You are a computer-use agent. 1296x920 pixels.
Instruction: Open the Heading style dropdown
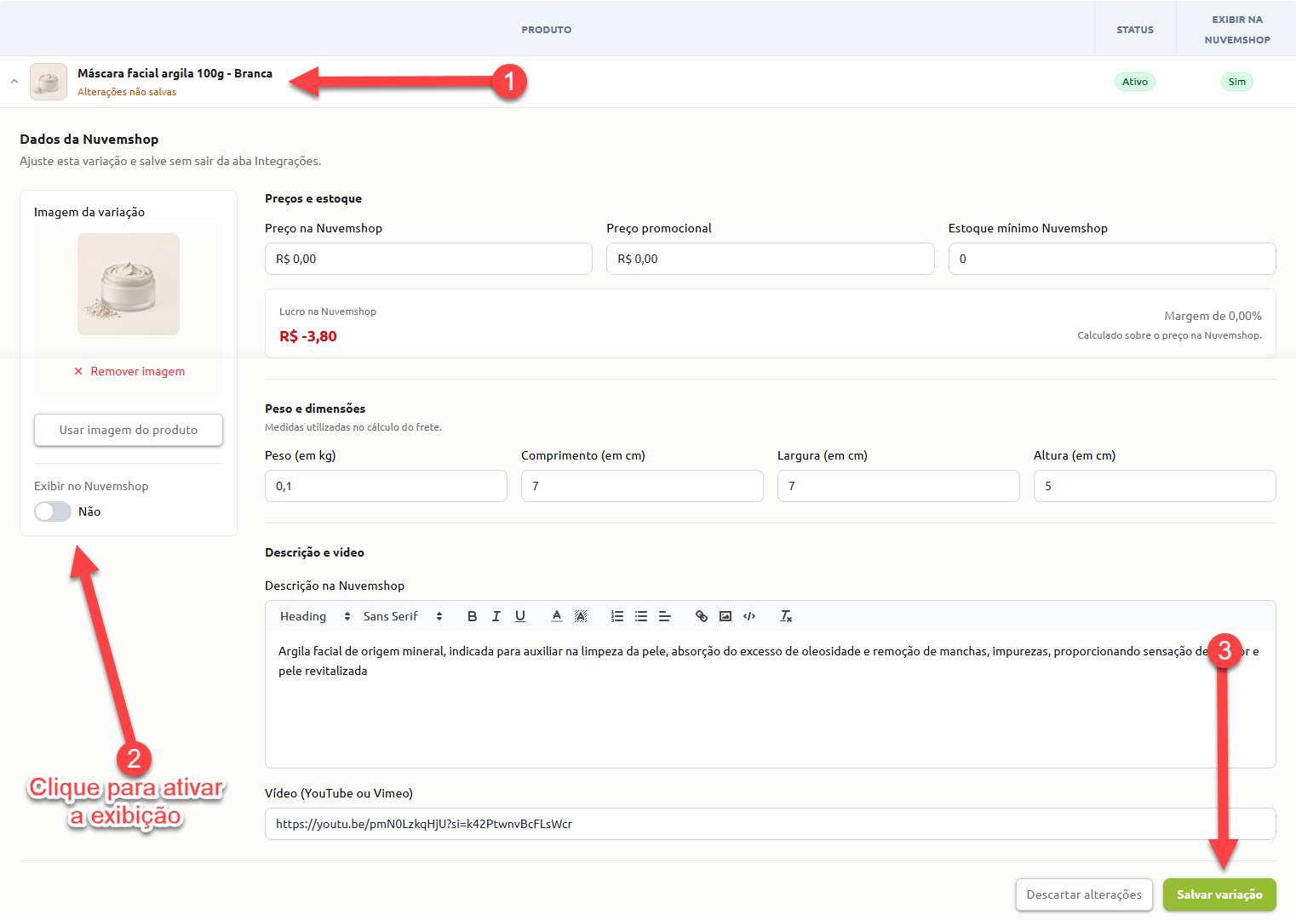pyautogui.click(x=315, y=616)
